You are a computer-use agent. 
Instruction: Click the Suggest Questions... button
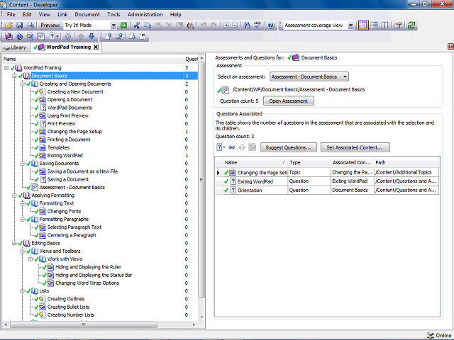289,147
